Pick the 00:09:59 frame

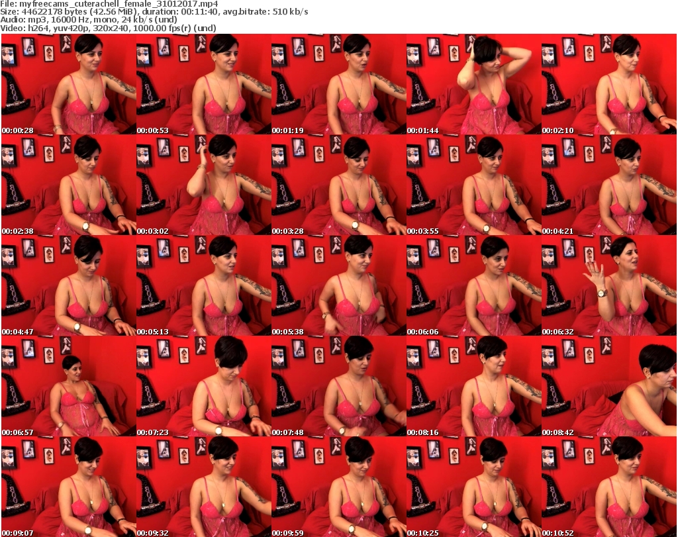click(338, 487)
